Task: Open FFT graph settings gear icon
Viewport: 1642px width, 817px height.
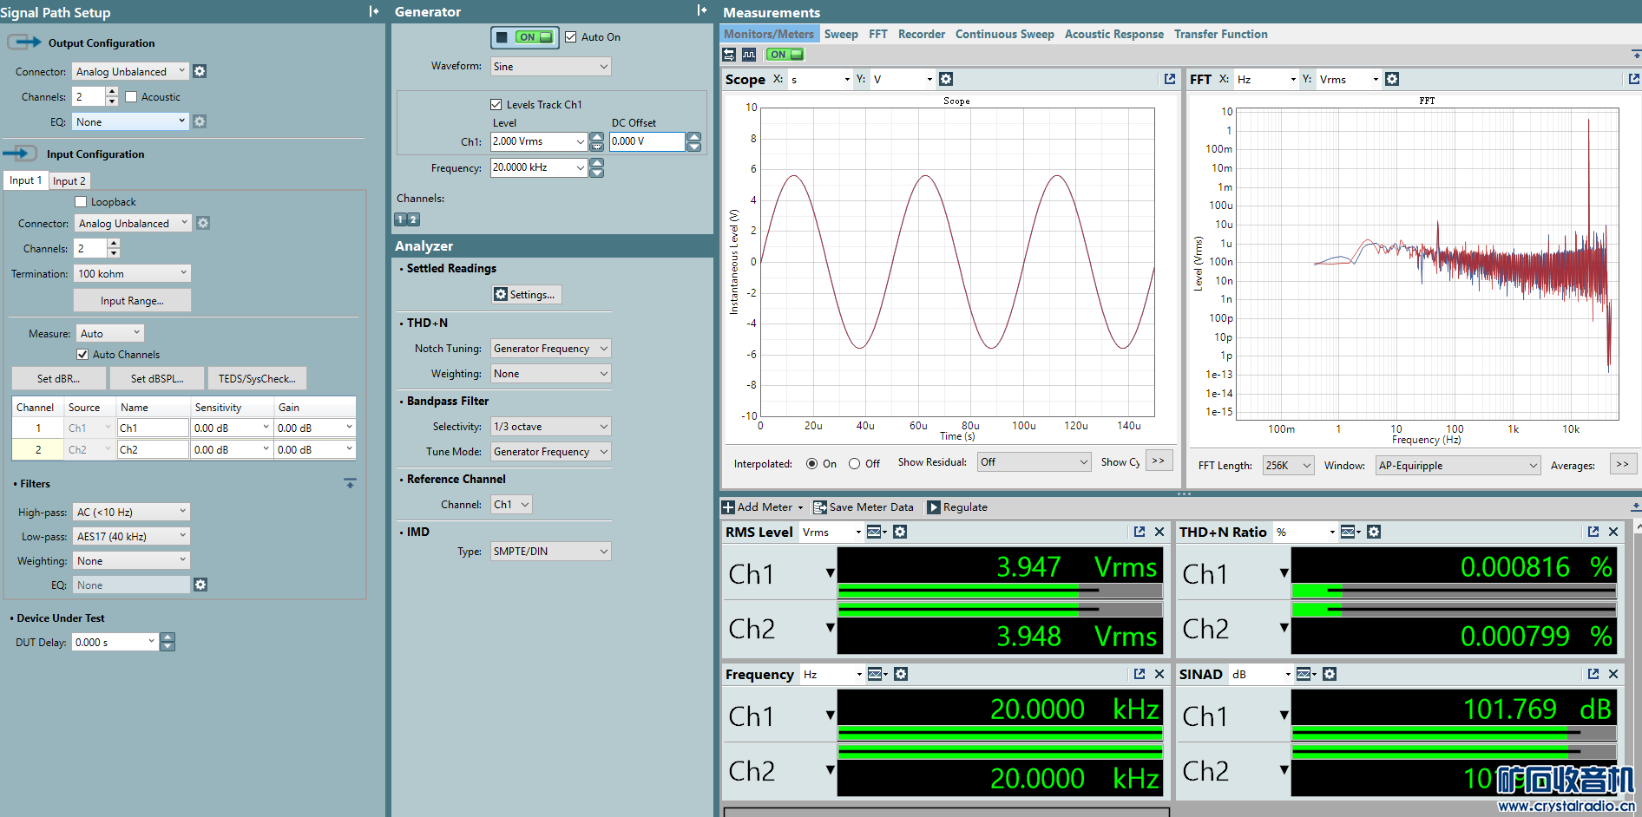Action: tap(1392, 79)
